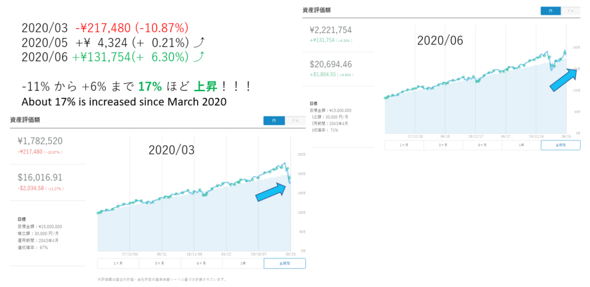This screenshot has height=287, width=590.
Task: Select 全期間 under the 2020/06 chart
Action: (561, 145)
